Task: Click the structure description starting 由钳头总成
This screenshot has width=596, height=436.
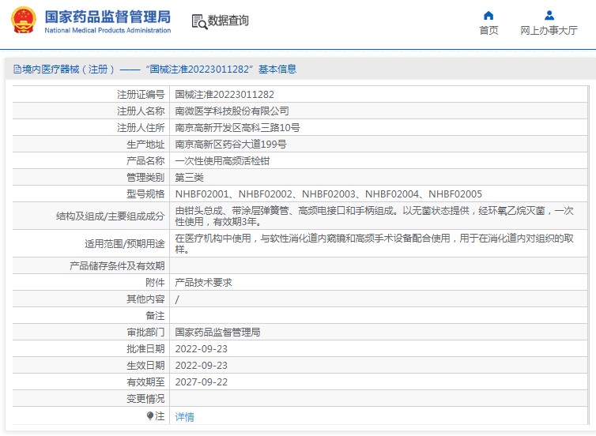Action: (x=374, y=216)
